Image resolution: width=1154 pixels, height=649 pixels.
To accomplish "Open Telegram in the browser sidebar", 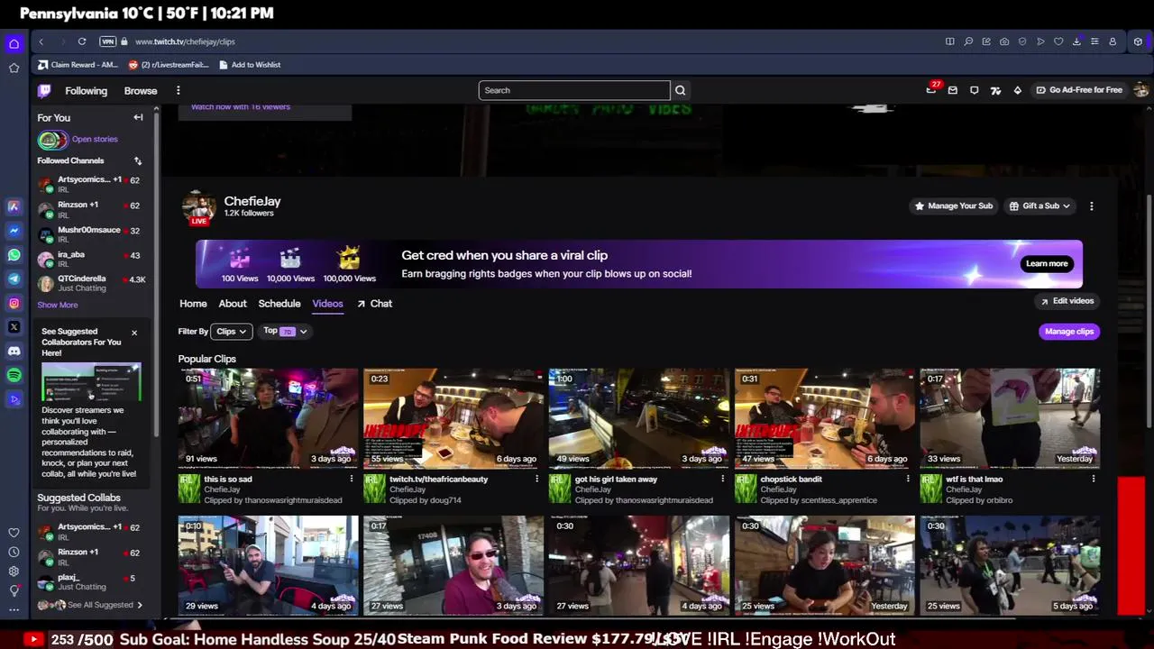I will [x=14, y=279].
